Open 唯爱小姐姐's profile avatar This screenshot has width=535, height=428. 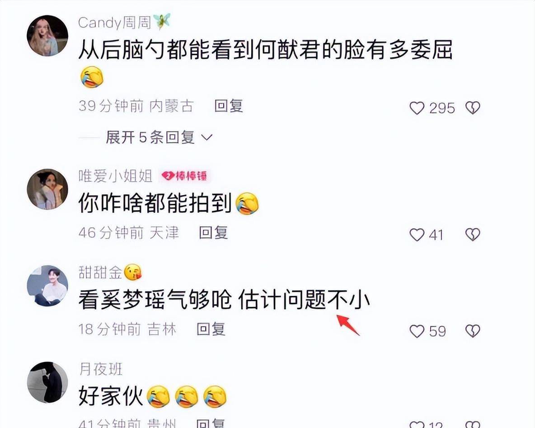[x=47, y=189]
